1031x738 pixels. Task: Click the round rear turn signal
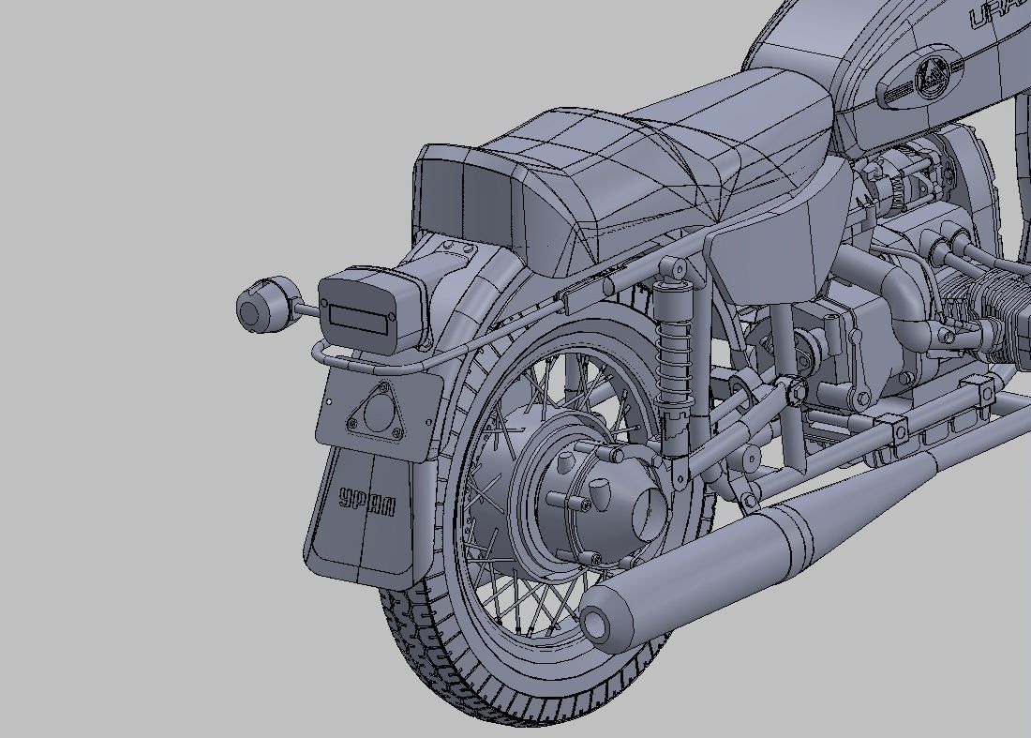pos(260,307)
